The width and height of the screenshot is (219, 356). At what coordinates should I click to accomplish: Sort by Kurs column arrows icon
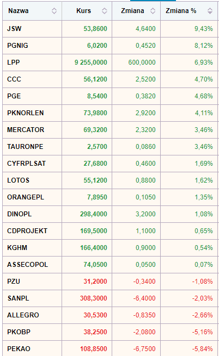pyautogui.click(x=104, y=11)
